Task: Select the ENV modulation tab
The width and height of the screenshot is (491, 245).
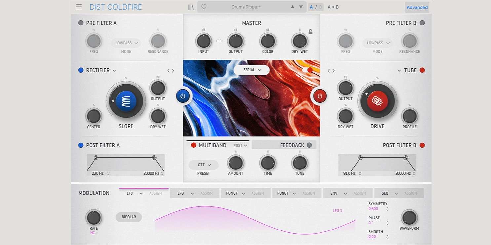Action: tap(334, 193)
